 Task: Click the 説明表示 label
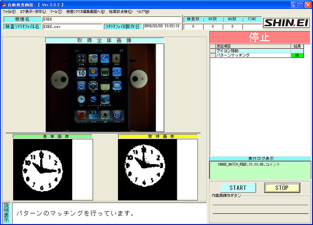7,213
